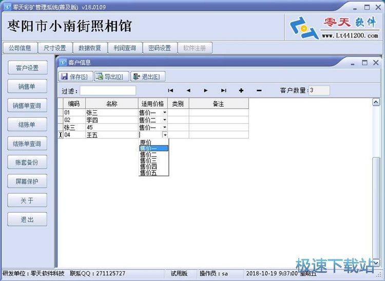The image size is (385, 281).
Task: Click the 备注 column header
Action: [x=219, y=104]
